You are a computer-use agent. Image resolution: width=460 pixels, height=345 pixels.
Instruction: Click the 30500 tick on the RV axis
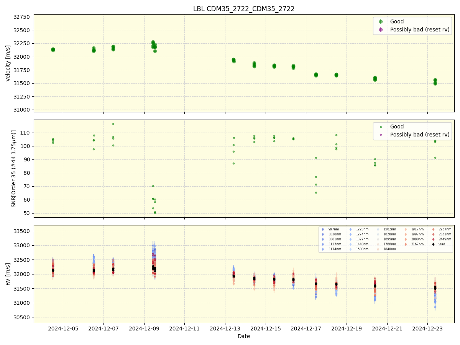pos(23,317)
